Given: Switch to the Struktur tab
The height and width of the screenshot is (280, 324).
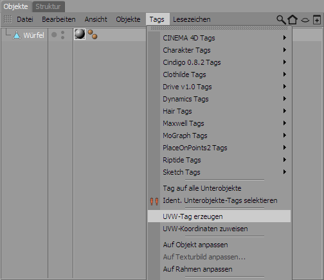Looking at the screenshot, I should (48, 6).
